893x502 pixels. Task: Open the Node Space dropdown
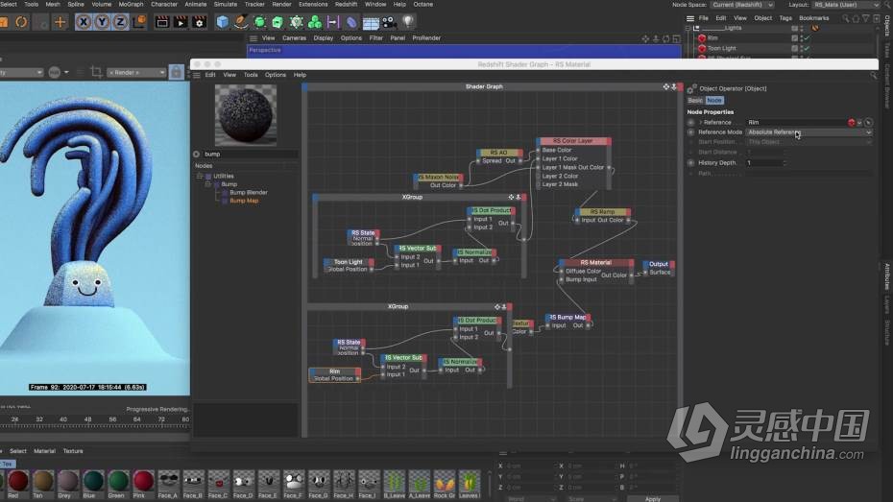click(742, 5)
